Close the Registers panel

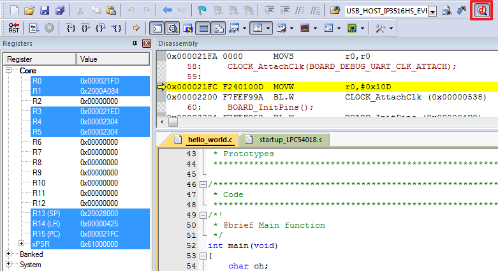click(x=146, y=43)
